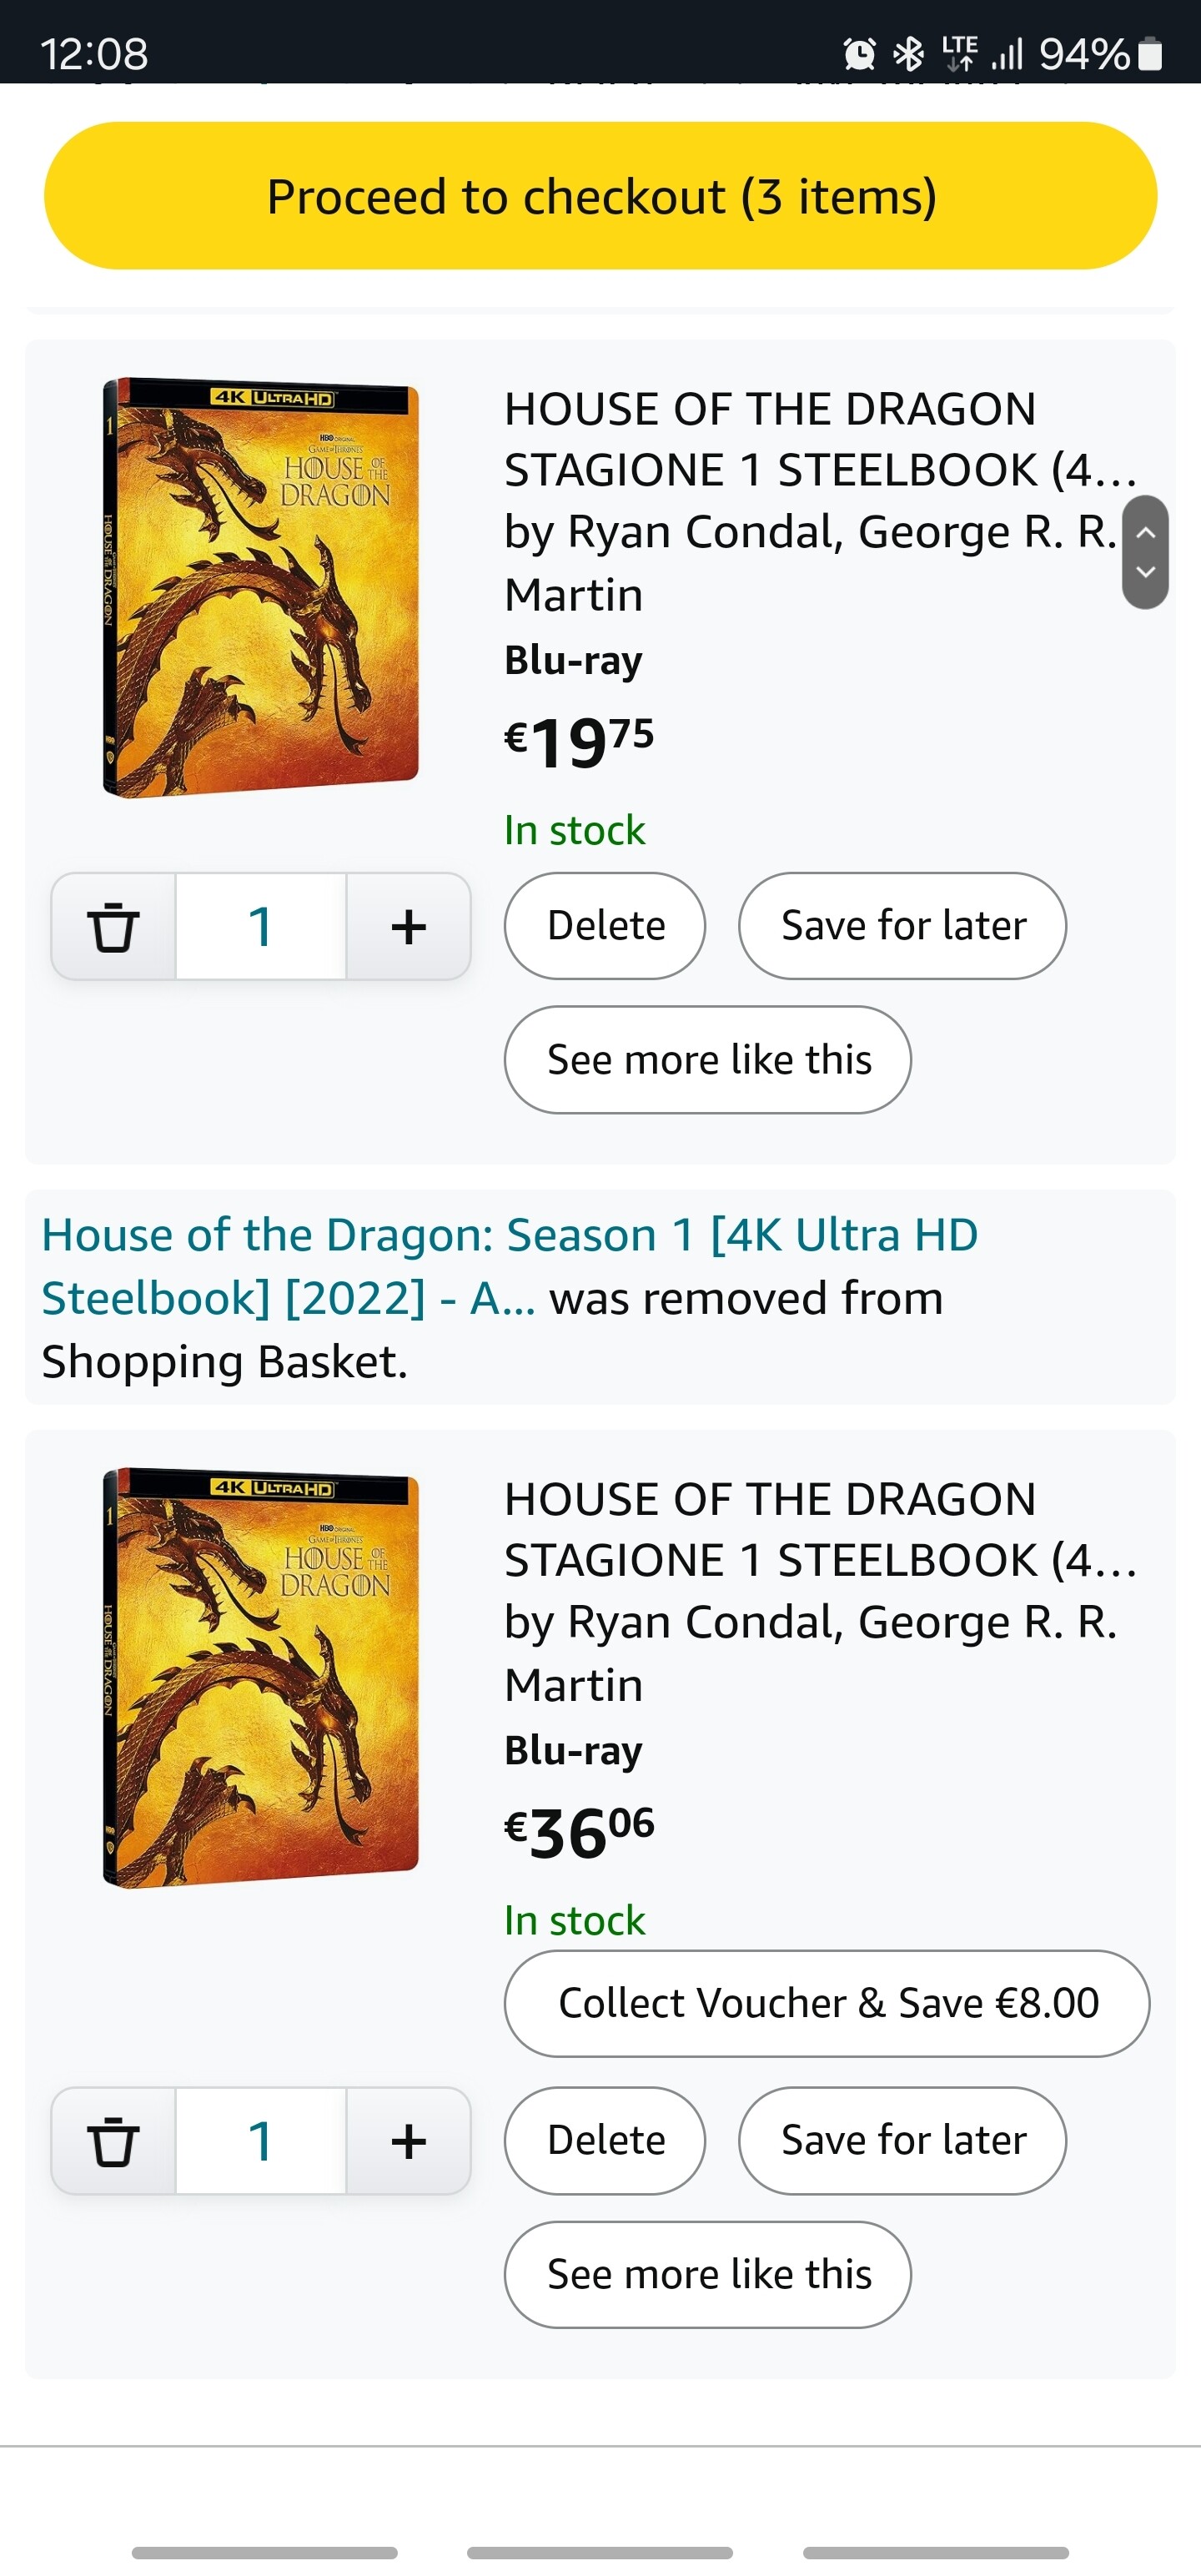The image size is (1201, 2576).
Task: Tap the trash icon for the €19.75 item
Action: tap(113, 926)
